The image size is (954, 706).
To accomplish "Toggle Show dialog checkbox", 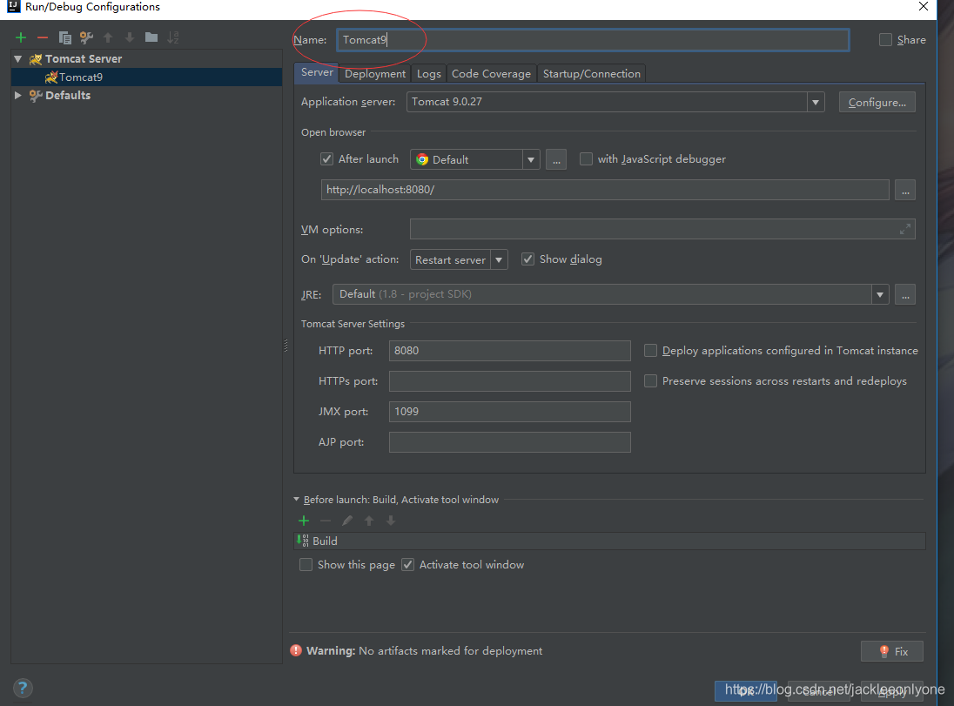I will 528,259.
